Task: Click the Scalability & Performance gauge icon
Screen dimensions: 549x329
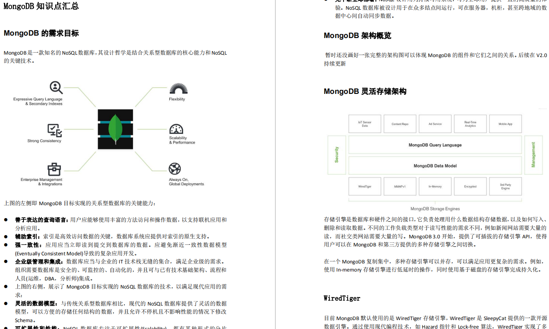Action: coord(176,129)
